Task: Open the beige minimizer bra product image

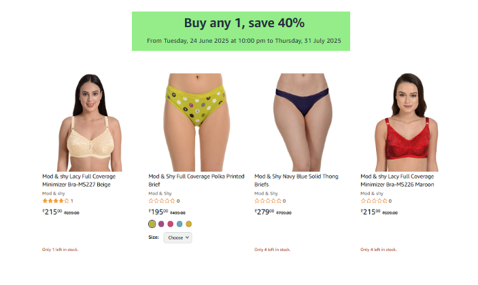Action: 89,122
